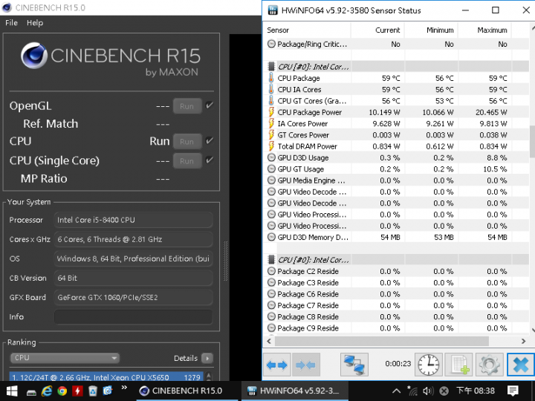Click inside the Cinebench Info field
Viewport: 535px width, 401px height.
pos(134,317)
